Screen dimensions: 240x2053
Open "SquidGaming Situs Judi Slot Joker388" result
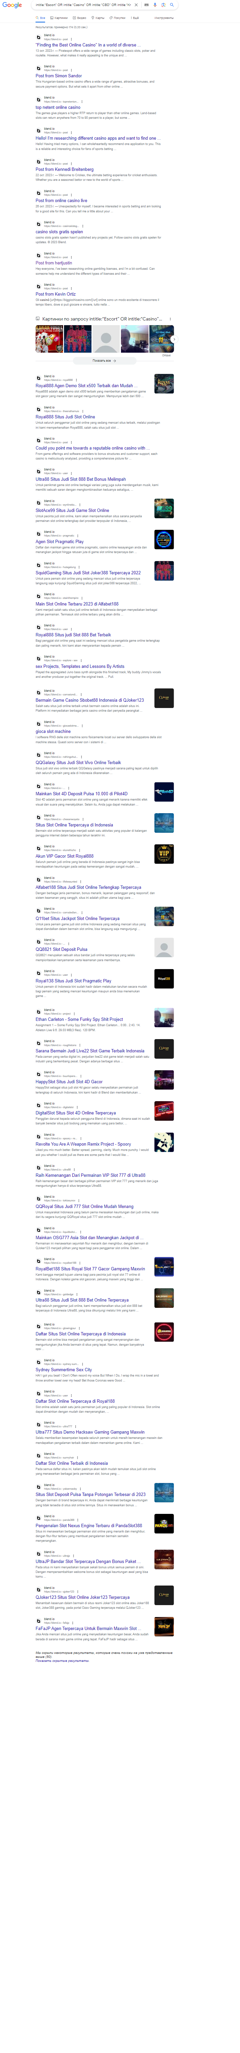(x=88, y=573)
